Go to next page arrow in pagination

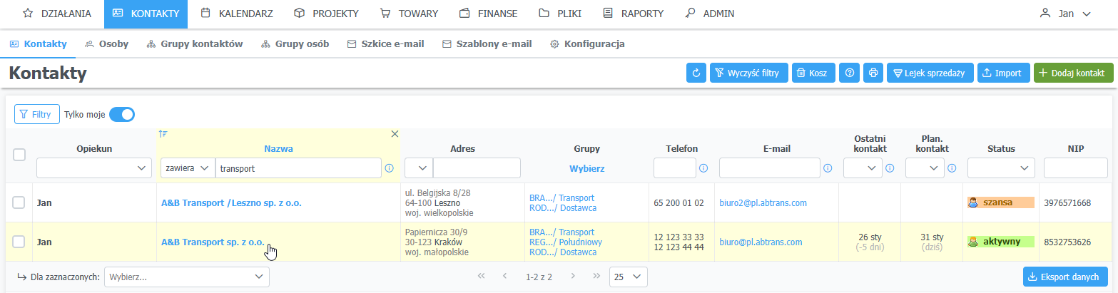tap(572, 276)
